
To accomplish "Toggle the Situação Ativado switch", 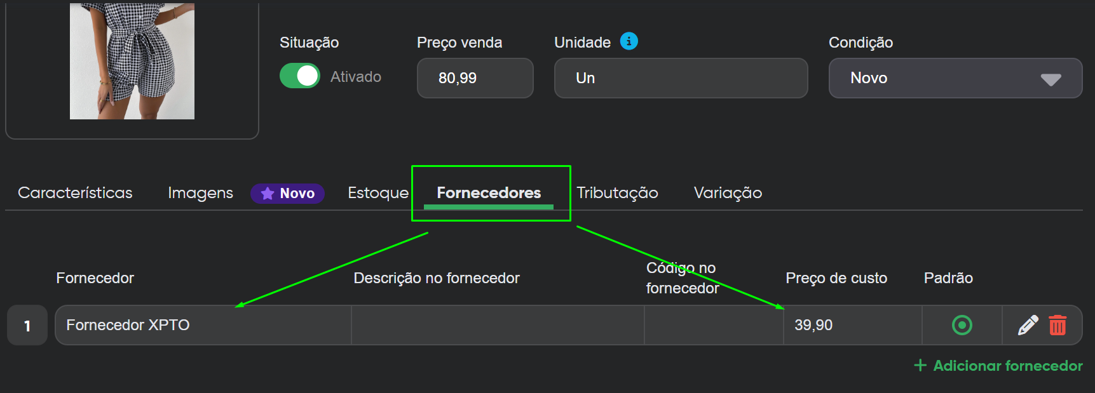I will [x=300, y=76].
